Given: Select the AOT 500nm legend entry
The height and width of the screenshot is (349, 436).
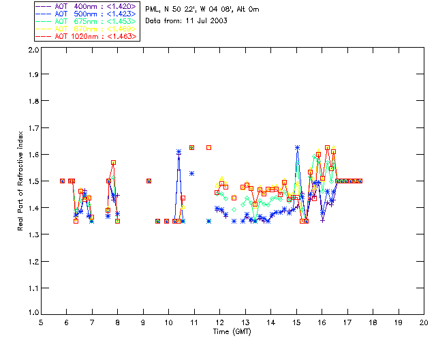Looking at the screenshot, I should pyautogui.click(x=87, y=14).
